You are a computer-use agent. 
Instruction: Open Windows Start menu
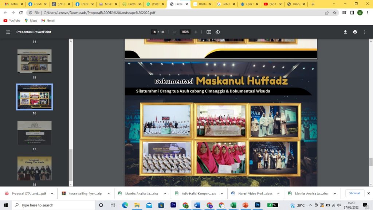[6, 205]
